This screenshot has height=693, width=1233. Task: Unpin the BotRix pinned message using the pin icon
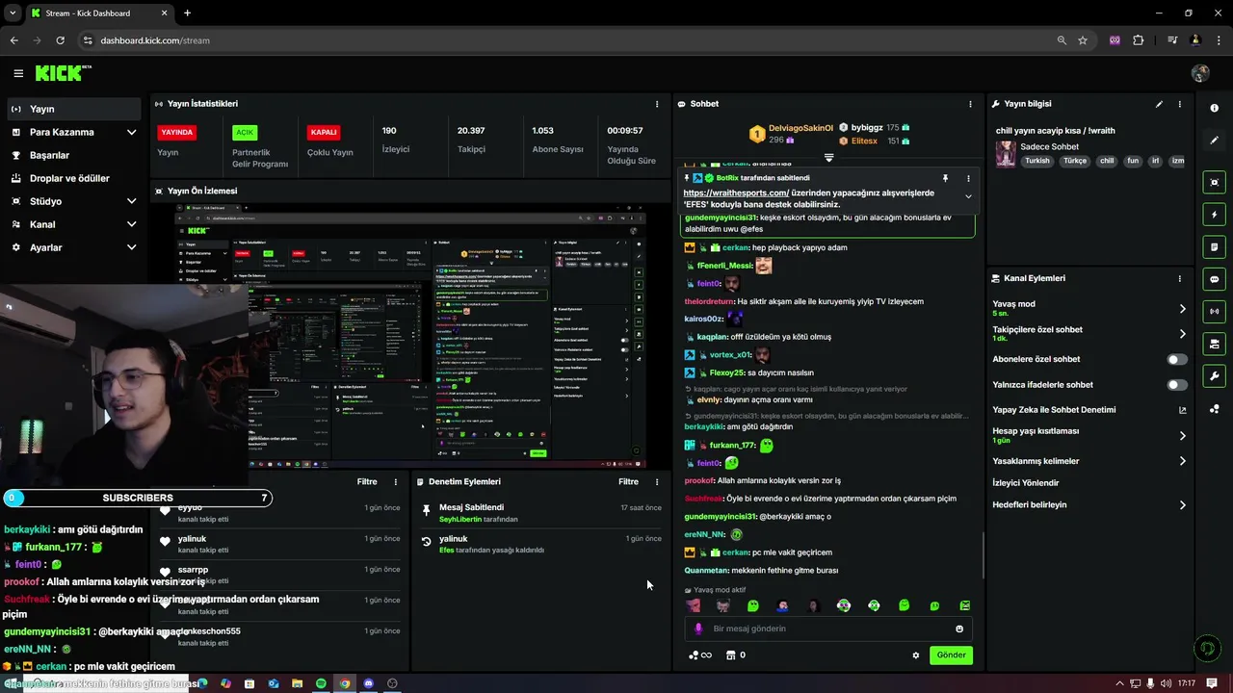pos(945,178)
